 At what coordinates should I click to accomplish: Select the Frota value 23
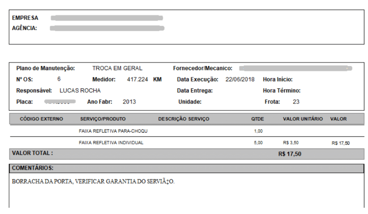tap(296, 102)
